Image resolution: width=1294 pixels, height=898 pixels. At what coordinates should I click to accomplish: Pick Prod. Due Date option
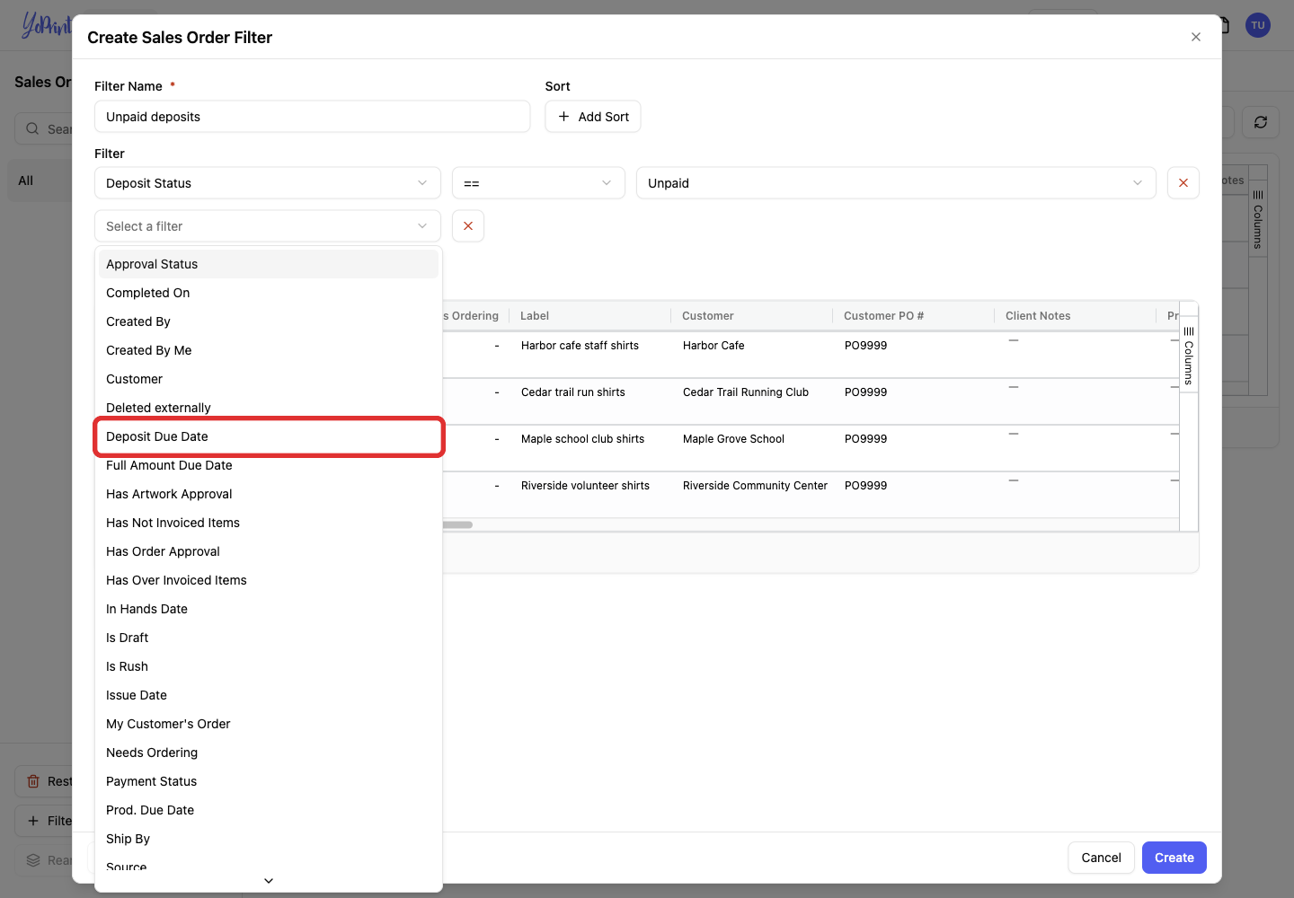point(269,810)
